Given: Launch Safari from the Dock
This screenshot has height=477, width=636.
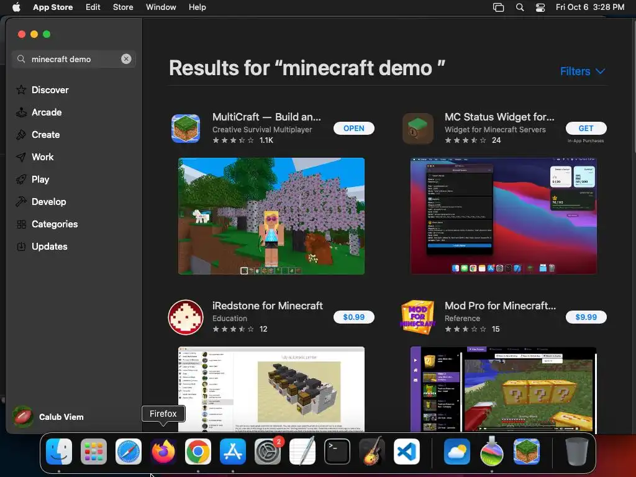Looking at the screenshot, I should point(129,452).
